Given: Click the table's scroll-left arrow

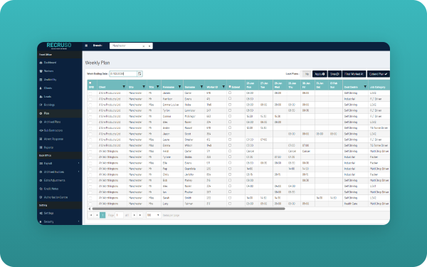Looking at the screenshot, I should click(x=90, y=209).
